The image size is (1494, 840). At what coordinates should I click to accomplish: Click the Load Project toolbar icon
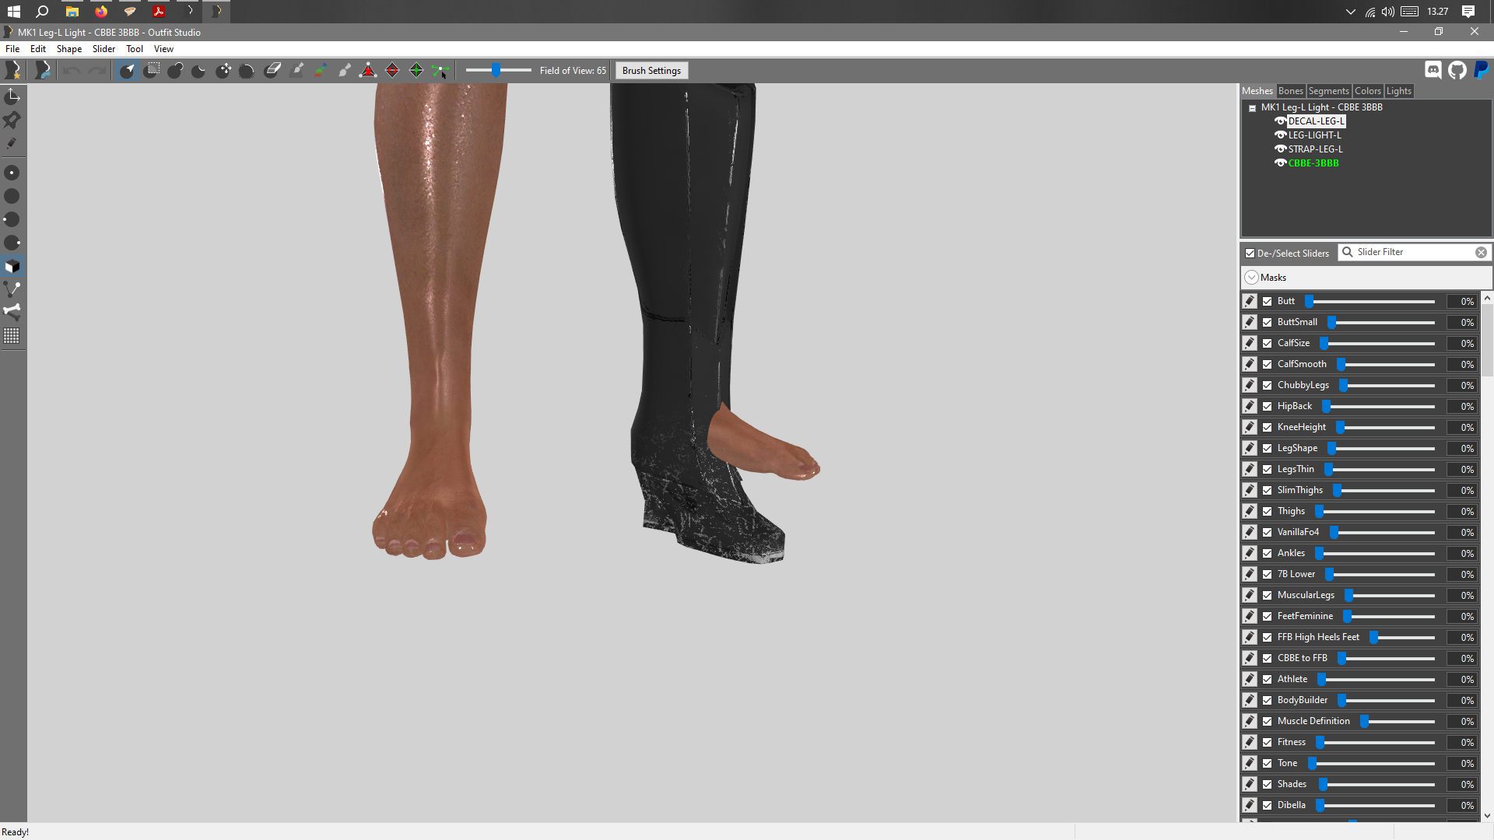[x=43, y=71]
